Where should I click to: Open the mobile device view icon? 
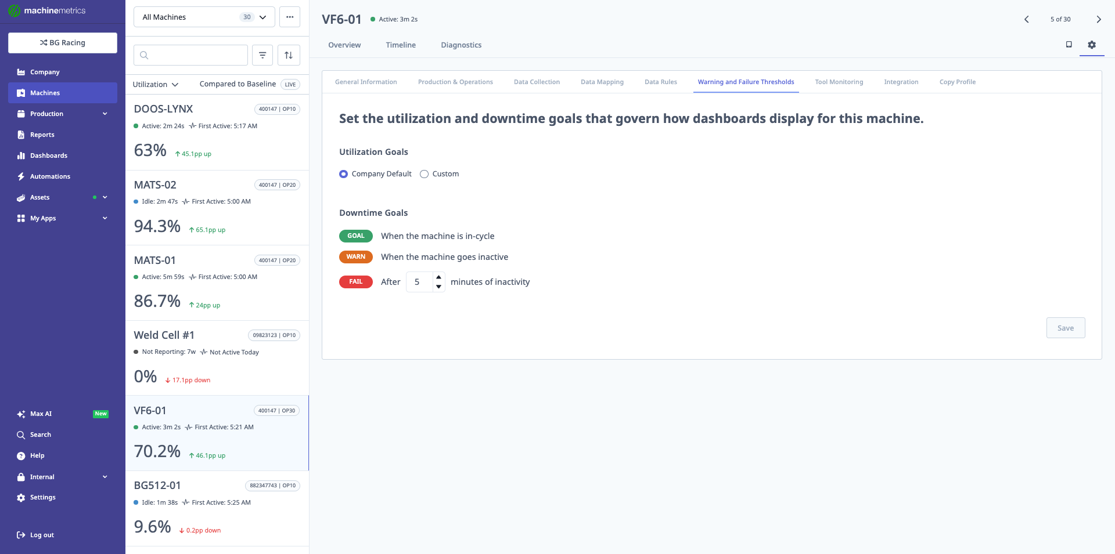pyautogui.click(x=1069, y=44)
